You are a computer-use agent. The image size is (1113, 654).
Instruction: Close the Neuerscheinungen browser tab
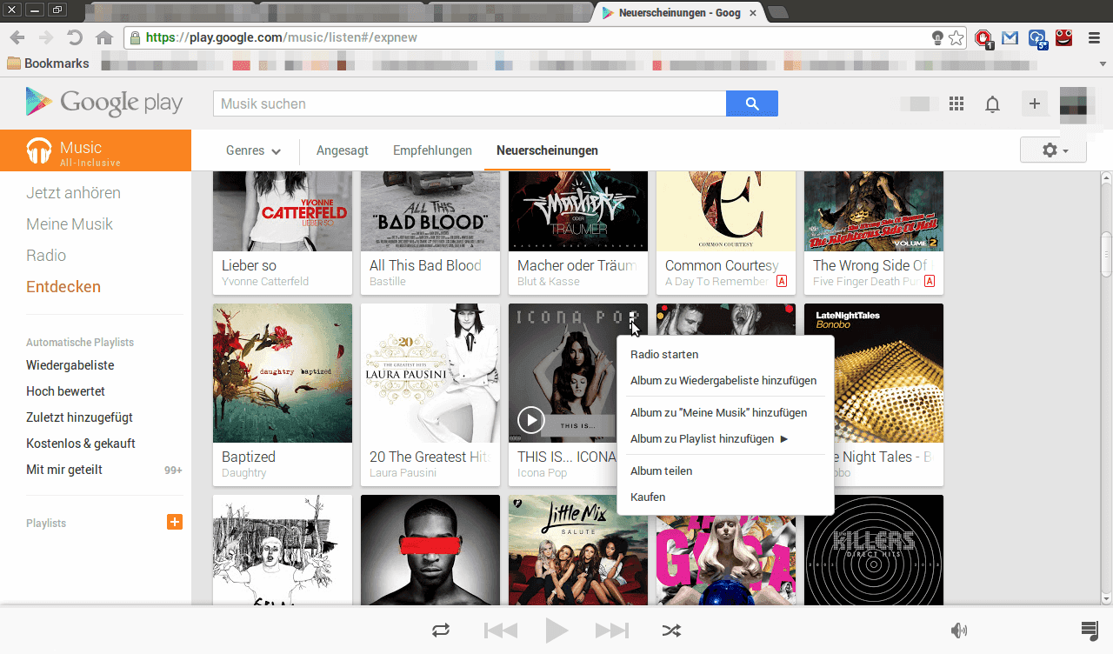coord(753,12)
